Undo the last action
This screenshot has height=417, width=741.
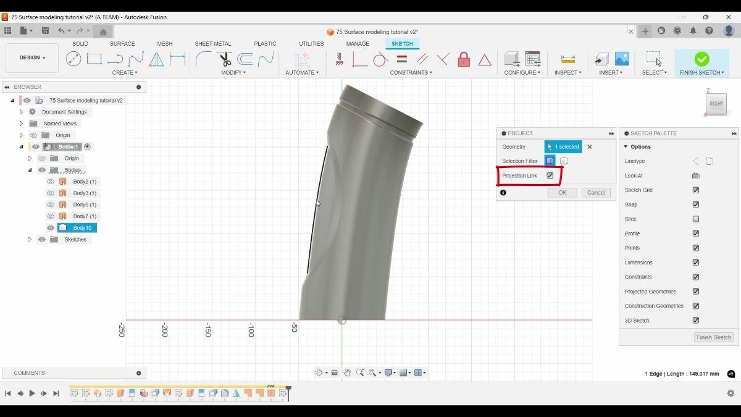point(61,31)
